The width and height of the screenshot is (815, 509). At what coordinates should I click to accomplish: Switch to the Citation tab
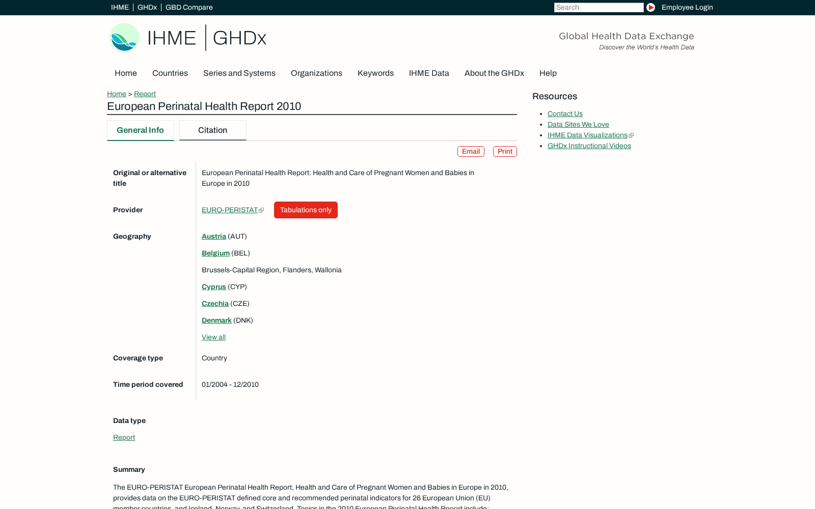[x=213, y=130]
